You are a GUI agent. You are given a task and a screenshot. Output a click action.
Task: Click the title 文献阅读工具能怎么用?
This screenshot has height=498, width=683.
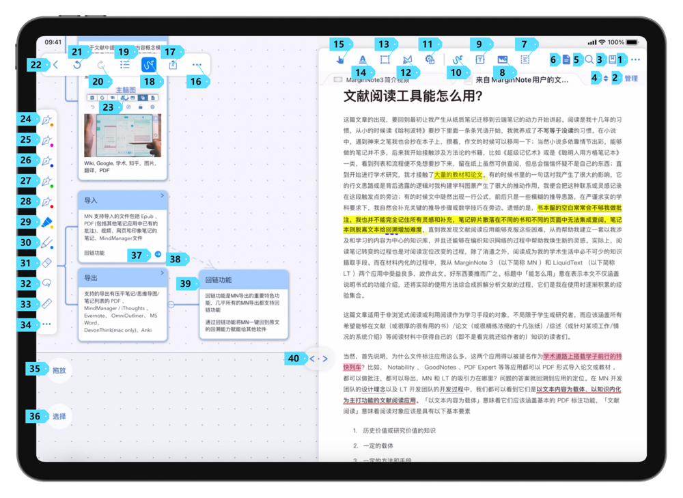point(413,96)
